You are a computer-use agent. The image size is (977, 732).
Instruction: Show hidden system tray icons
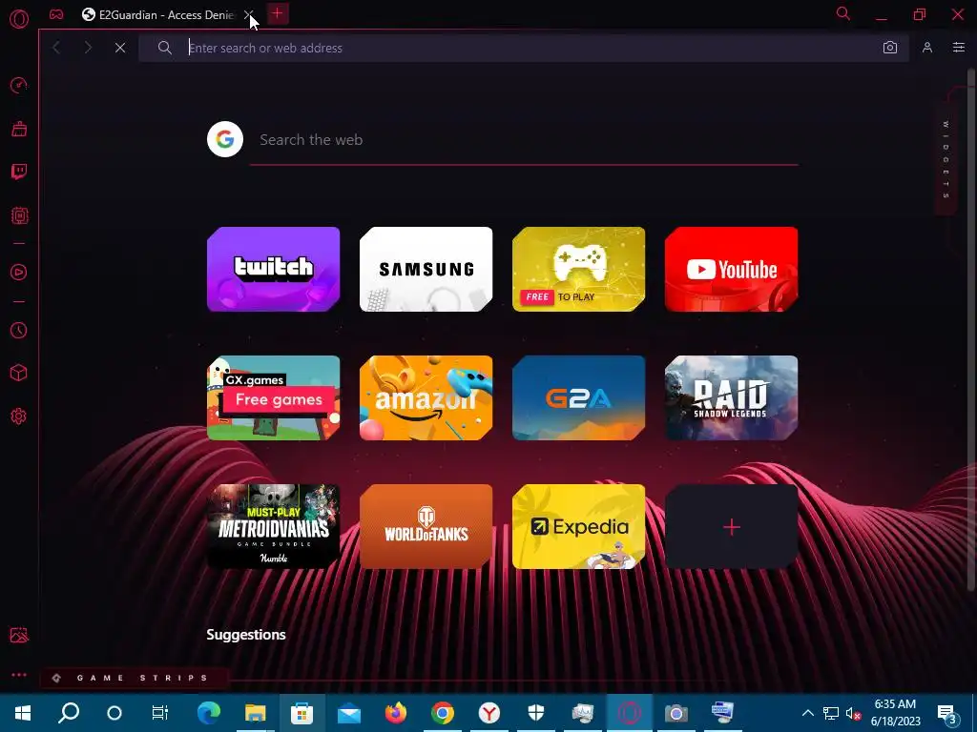(807, 713)
